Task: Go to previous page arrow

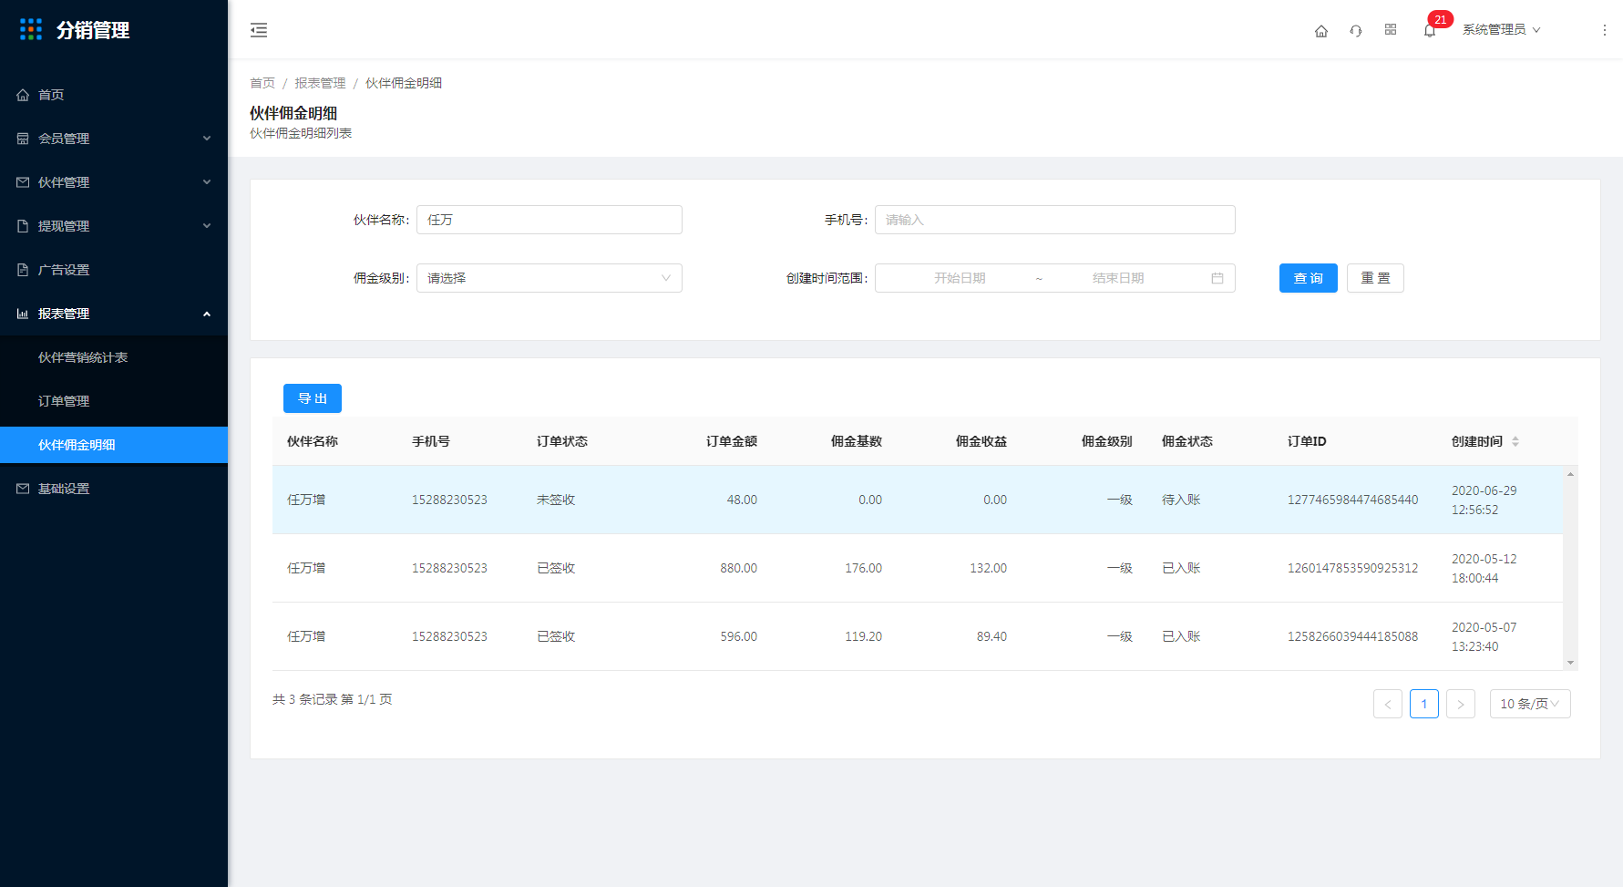Action: click(x=1388, y=704)
